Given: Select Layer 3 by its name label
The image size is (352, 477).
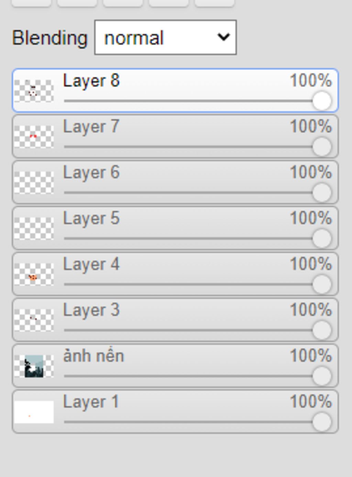Looking at the screenshot, I should 91,310.
